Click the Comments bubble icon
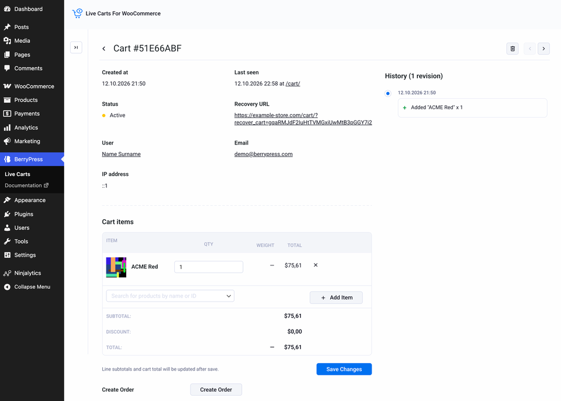This screenshot has width=561, height=401. coord(7,68)
